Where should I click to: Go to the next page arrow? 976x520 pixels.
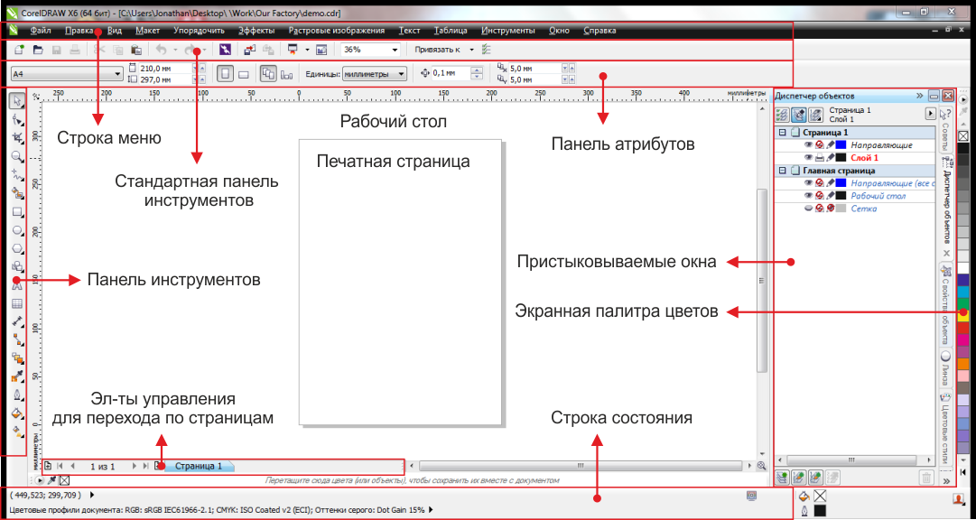pos(134,466)
